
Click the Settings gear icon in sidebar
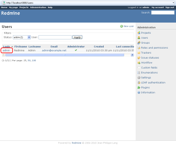click(x=139, y=78)
